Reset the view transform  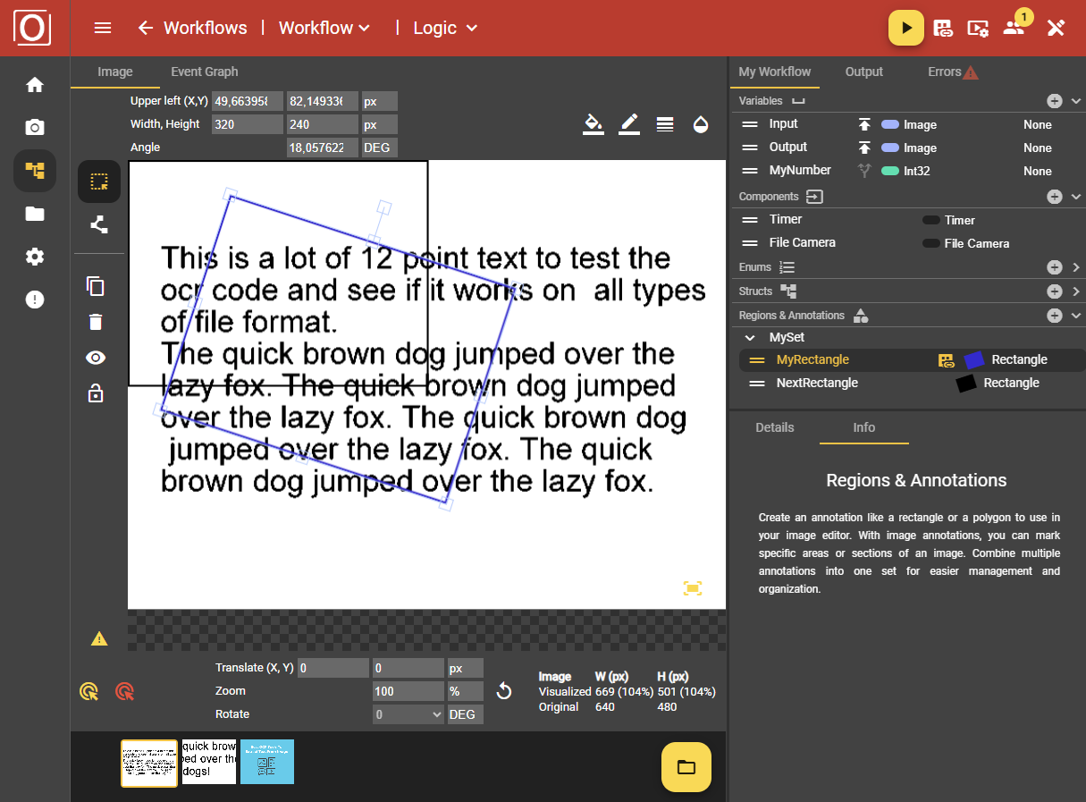pos(504,691)
